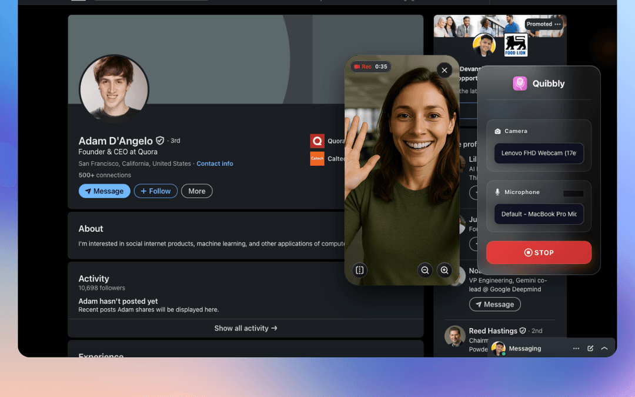Click the verification shield beside Adam D'Angelo
Image resolution: width=635 pixels, height=397 pixels.
[x=160, y=141]
